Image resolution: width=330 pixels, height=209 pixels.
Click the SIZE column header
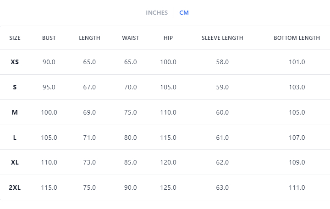pos(15,38)
